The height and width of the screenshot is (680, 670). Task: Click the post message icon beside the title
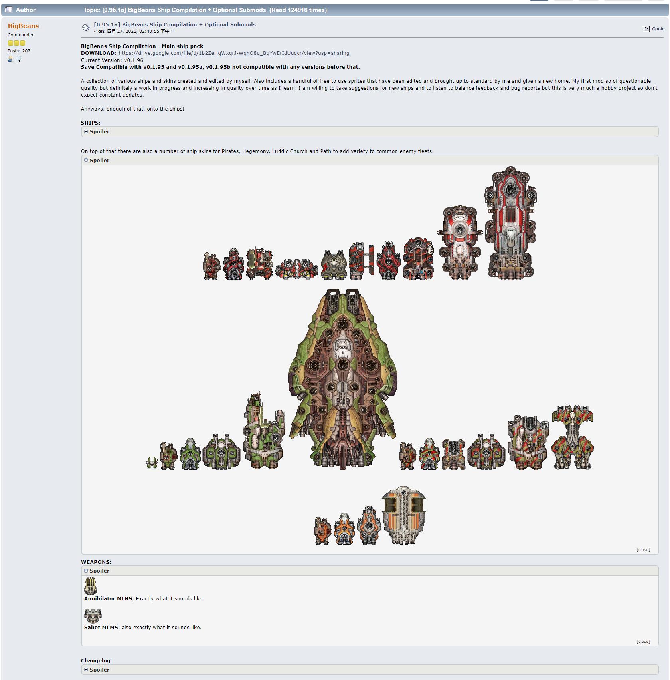click(86, 28)
